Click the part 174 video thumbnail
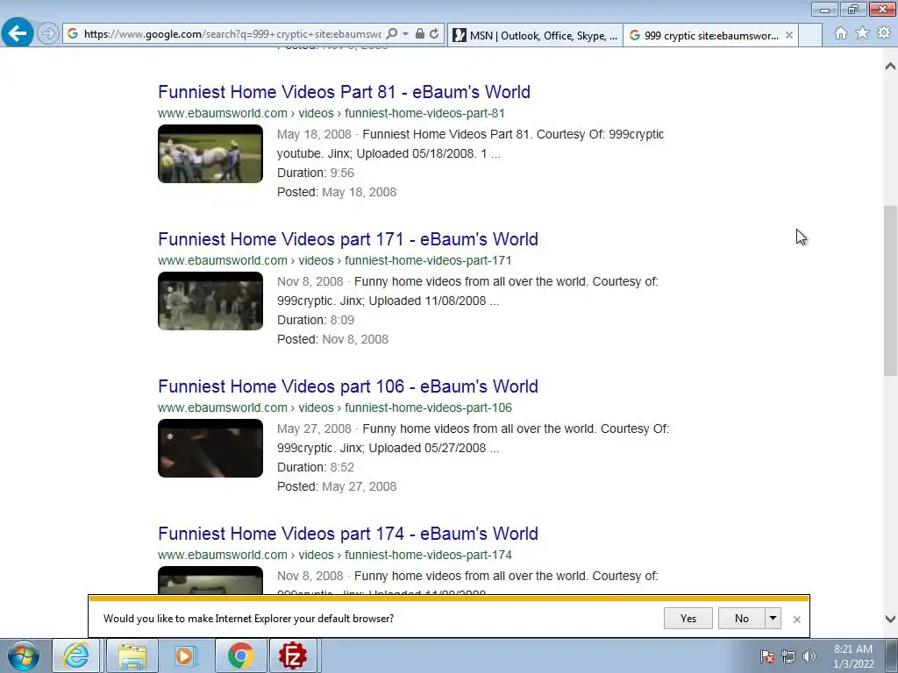Screen dimensions: 898x673 210,580
